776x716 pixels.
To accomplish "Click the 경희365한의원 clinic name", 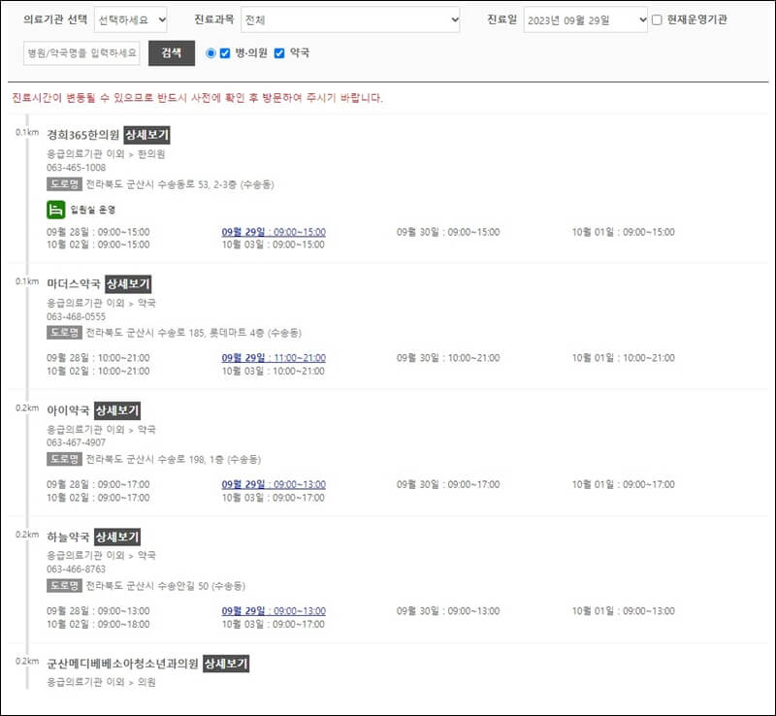I will (x=83, y=135).
